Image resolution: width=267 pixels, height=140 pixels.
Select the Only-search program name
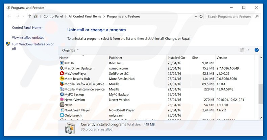coord(73,115)
